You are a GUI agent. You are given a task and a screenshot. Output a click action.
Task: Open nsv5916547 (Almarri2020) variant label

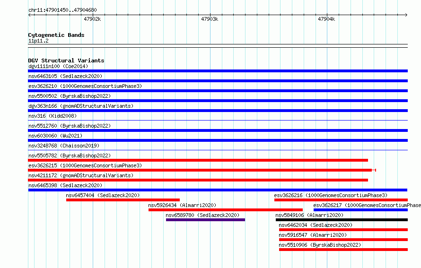coord(313,235)
